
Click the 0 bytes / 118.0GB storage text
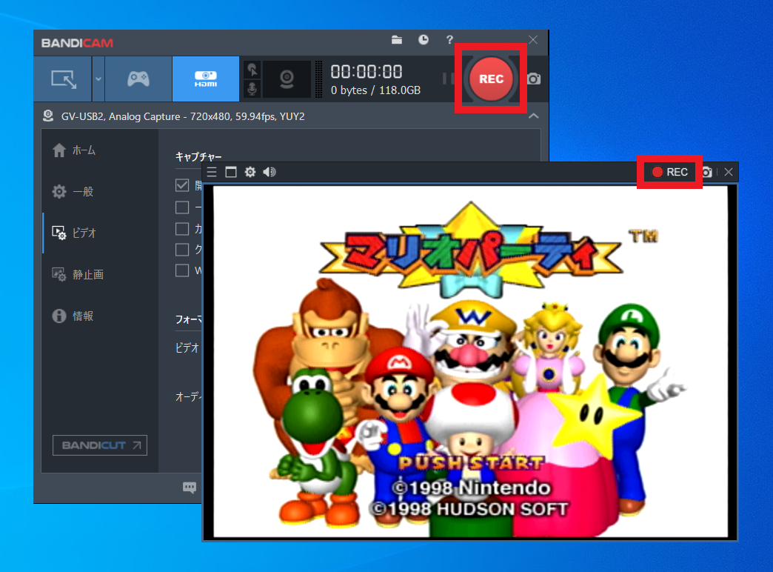click(x=375, y=90)
